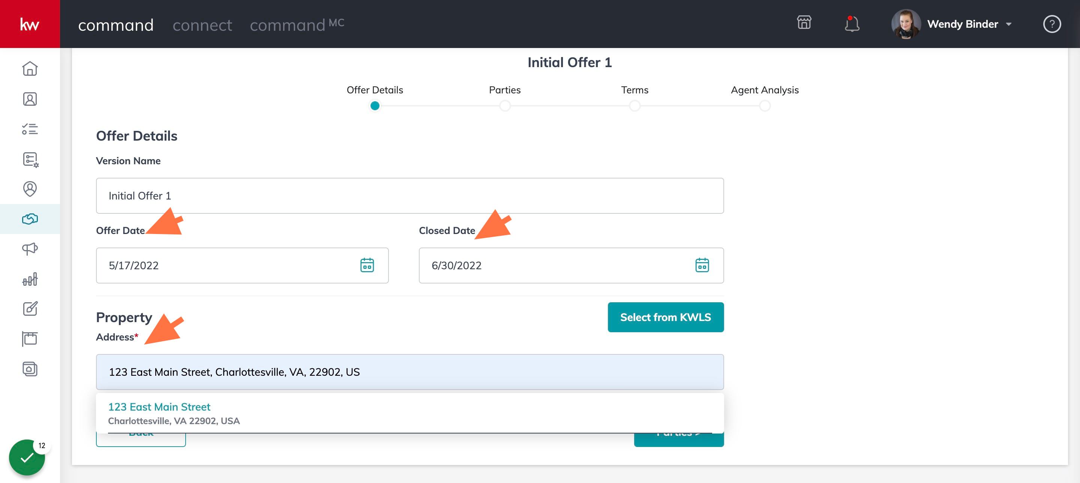Click the Version Name input field

pos(409,196)
